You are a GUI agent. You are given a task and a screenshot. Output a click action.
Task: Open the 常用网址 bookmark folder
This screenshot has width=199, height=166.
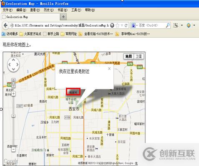69,34
